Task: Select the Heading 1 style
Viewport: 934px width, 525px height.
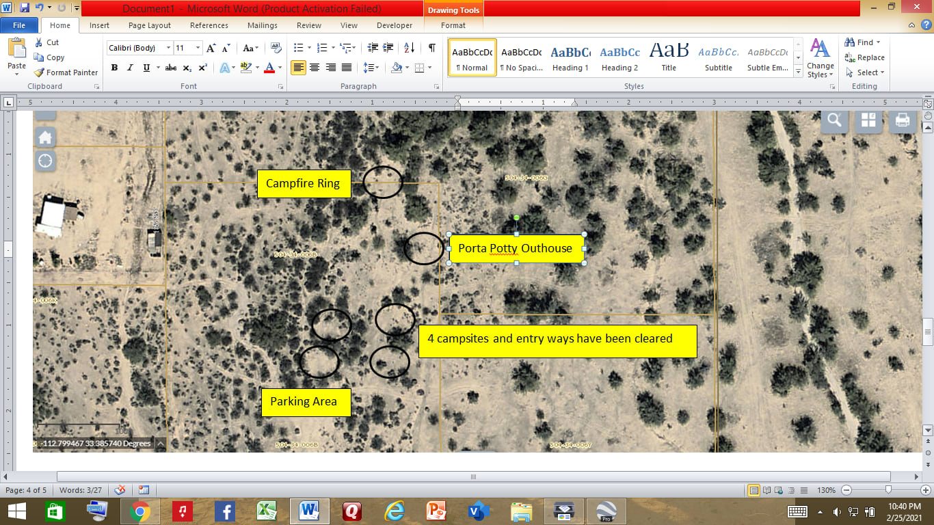Action: 570,57
